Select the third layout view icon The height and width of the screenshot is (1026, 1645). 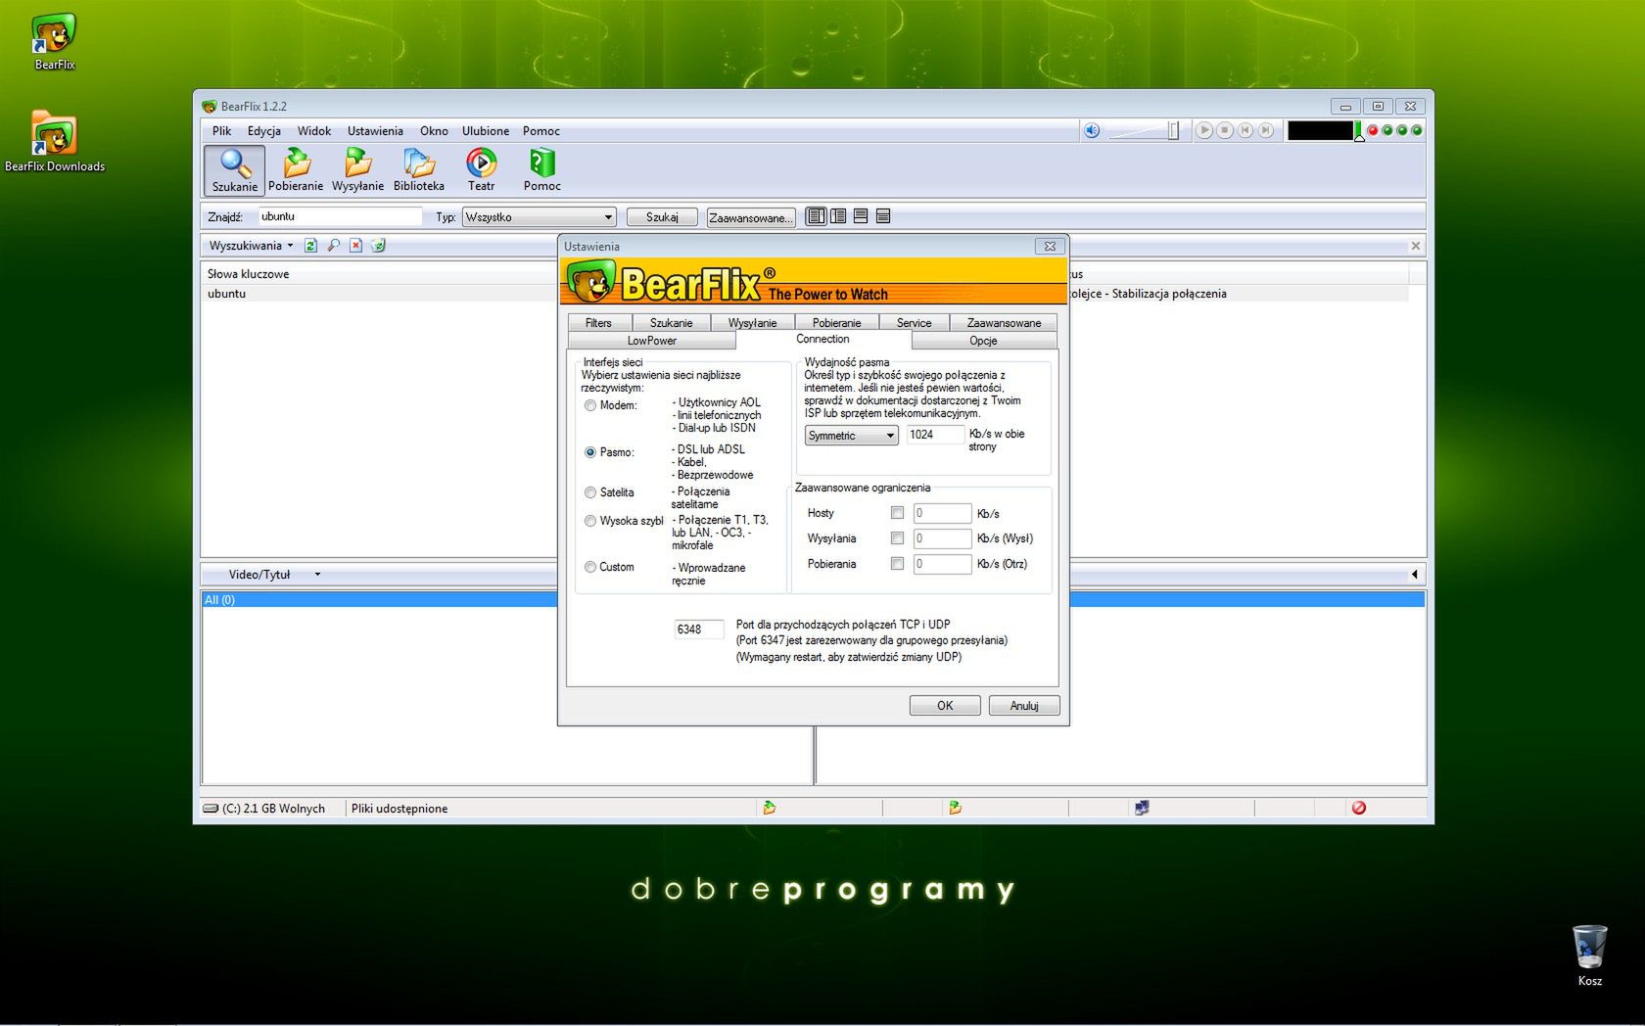[x=861, y=216]
